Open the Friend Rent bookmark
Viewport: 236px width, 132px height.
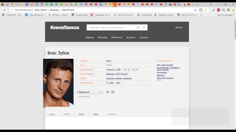point(12,15)
